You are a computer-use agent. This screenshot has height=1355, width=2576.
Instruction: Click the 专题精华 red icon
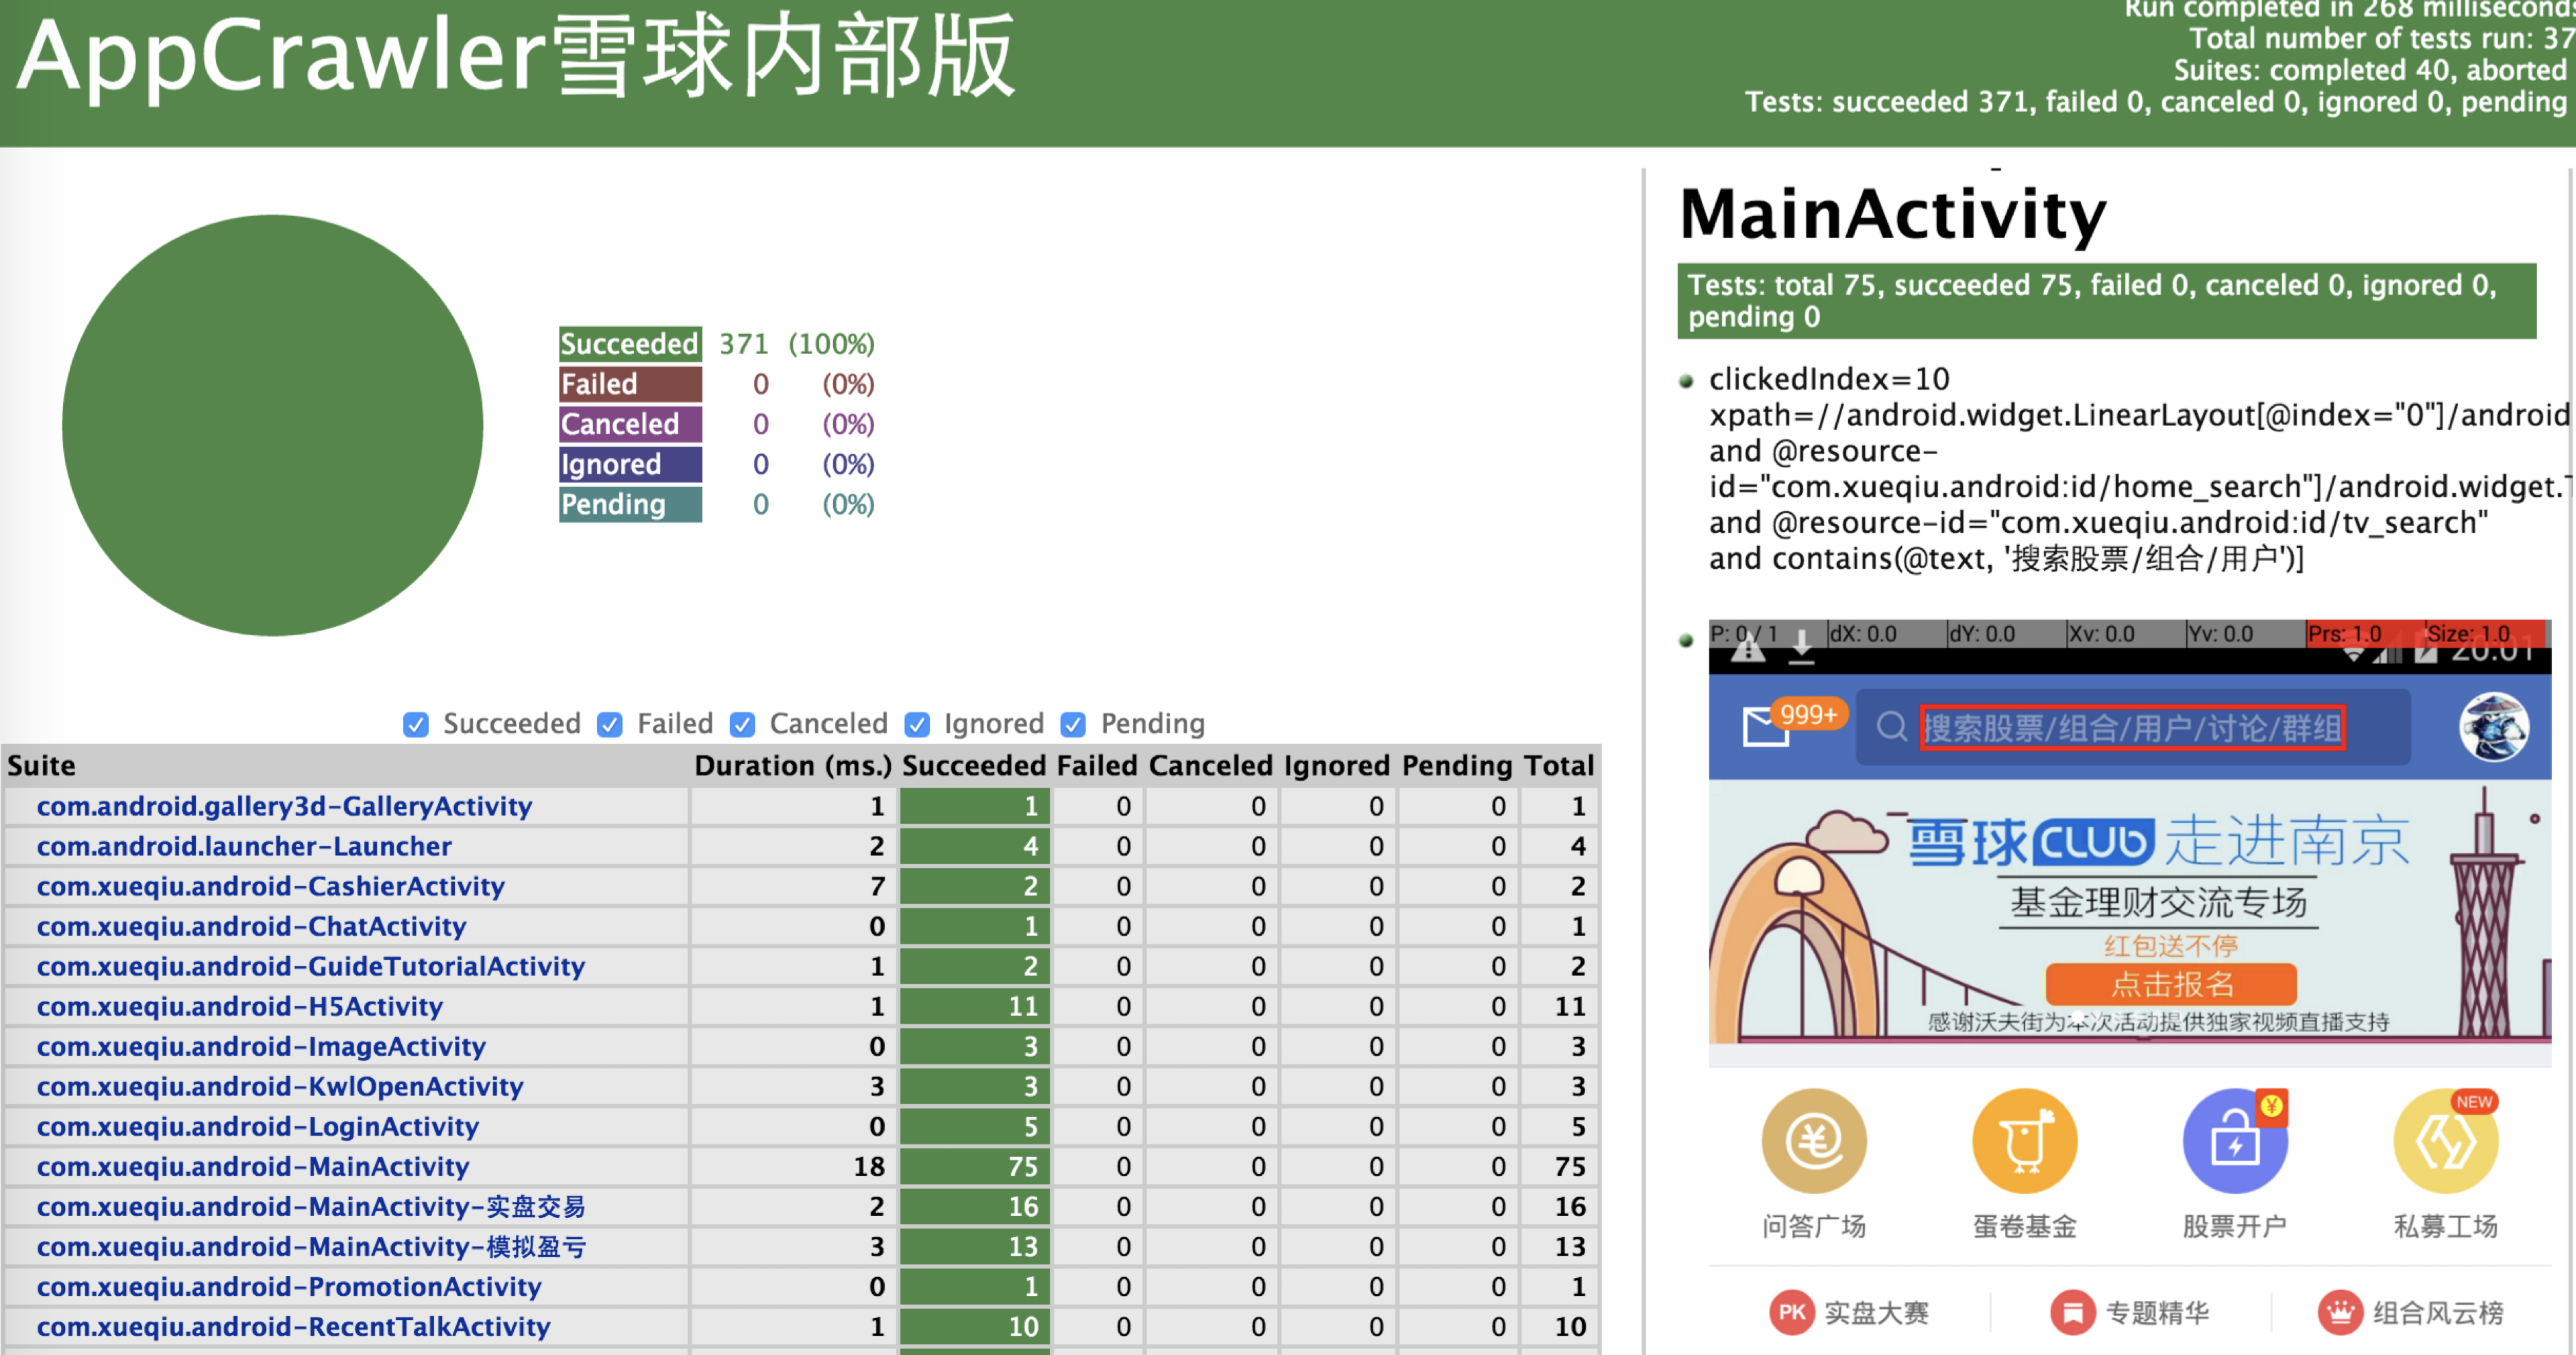[x=2073, y=1312]
